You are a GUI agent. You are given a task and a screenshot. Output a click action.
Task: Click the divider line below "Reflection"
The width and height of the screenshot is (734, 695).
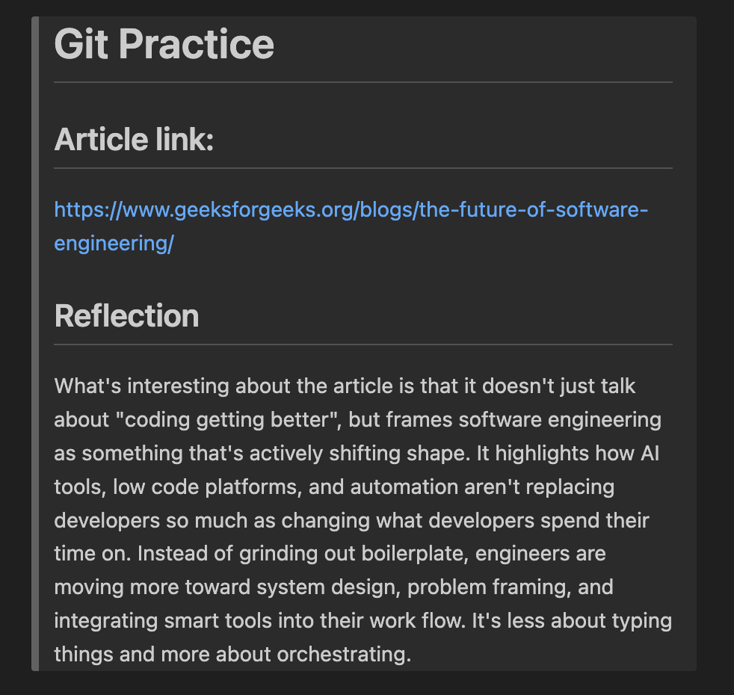tap(363, 345)
